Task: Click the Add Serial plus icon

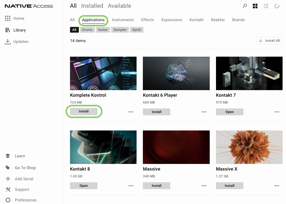Action: (x=8, y=179)
